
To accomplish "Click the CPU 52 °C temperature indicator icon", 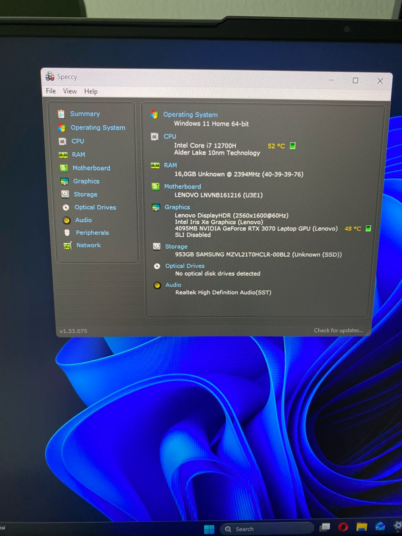I will coord(293,146).
